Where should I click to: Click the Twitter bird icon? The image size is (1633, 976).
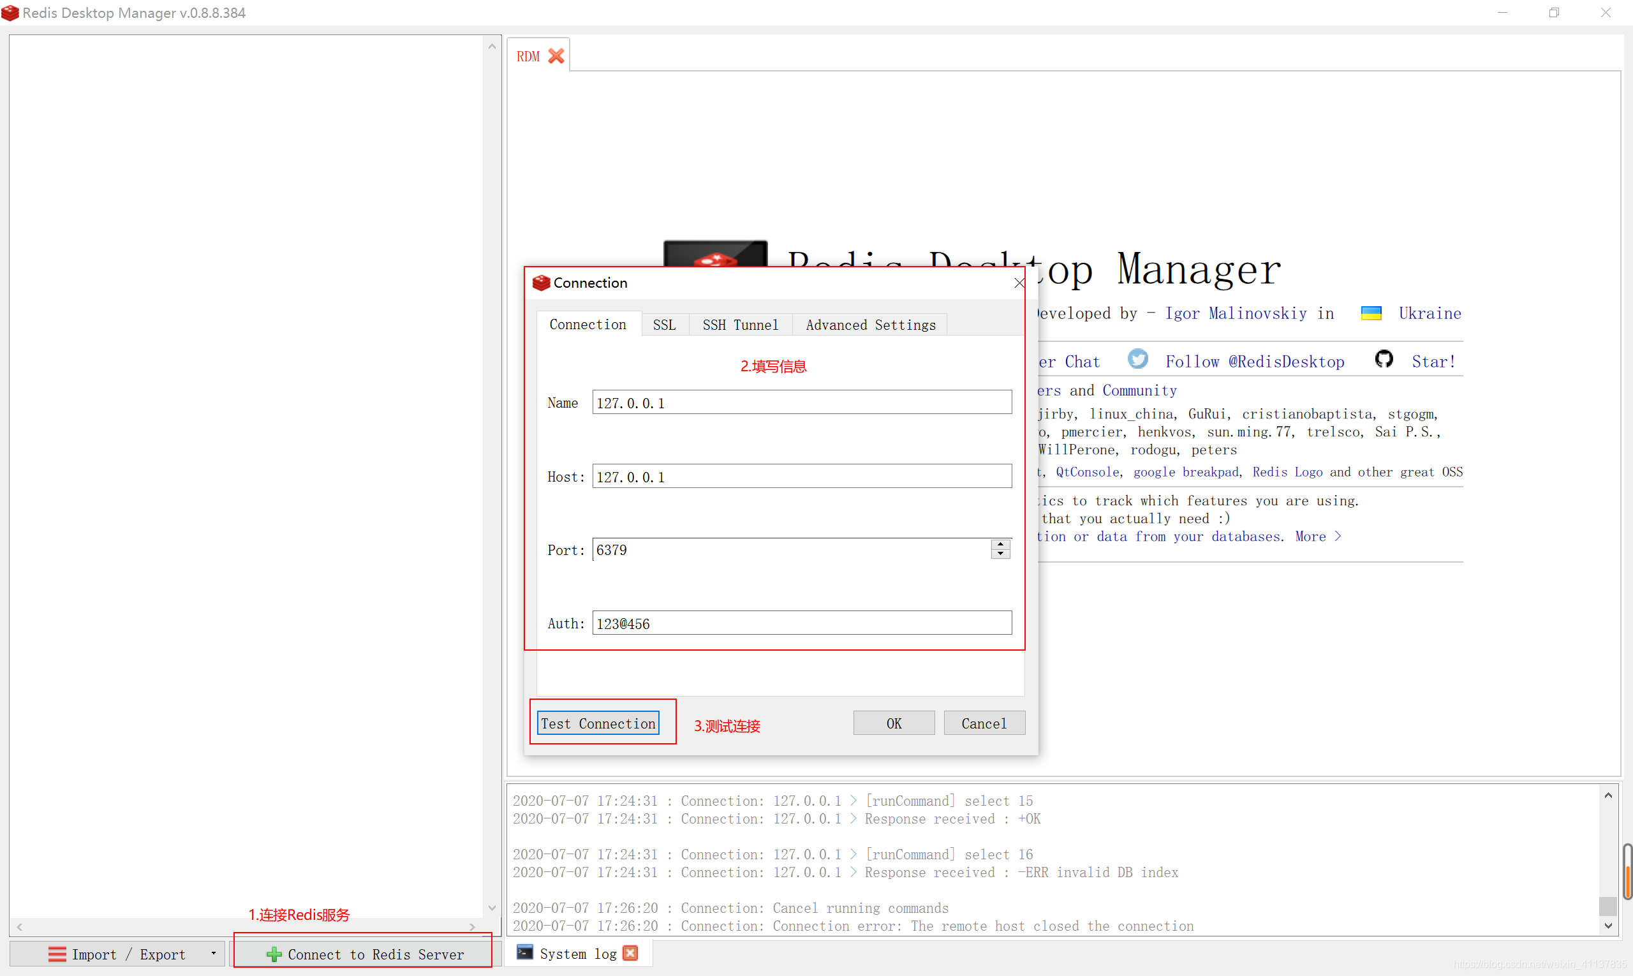click(x=1137, y=359)
